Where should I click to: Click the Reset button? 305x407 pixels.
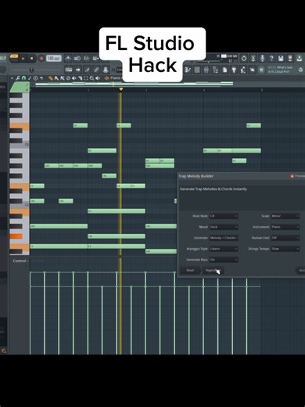click(190, 270)
